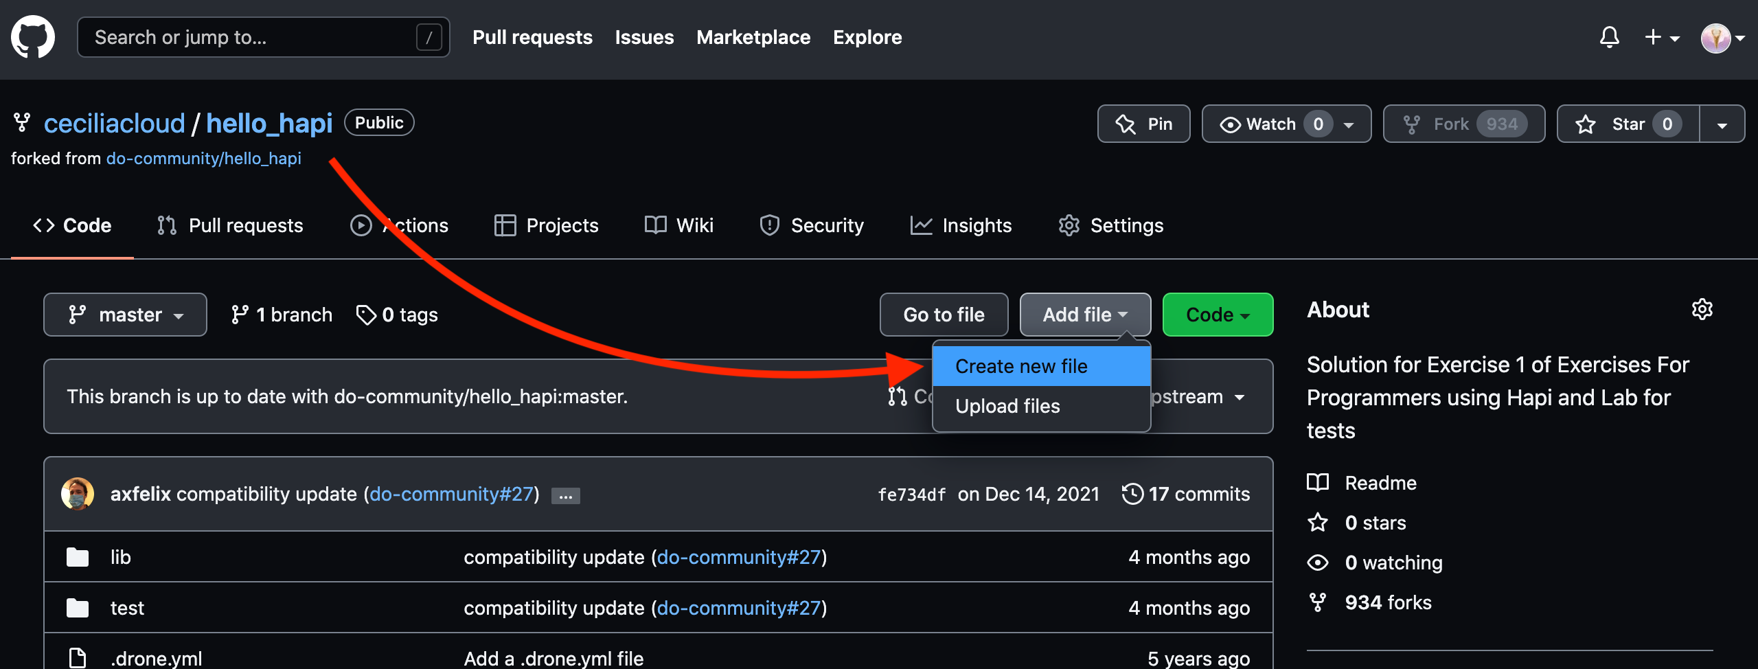Click the 'on Dec 14, 2021' commit date
Screen dimensions: 1758x669
click(x=1029, y=494)
